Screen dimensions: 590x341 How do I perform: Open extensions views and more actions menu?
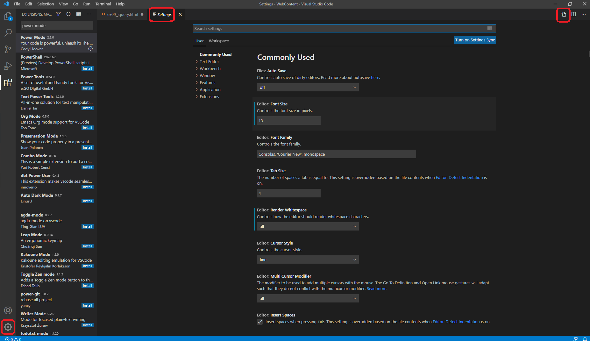[x=89, y=14]
